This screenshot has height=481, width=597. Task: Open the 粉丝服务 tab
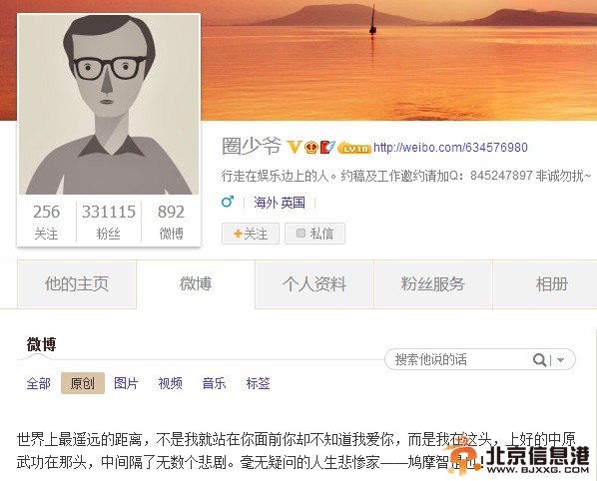click(433, 284)
